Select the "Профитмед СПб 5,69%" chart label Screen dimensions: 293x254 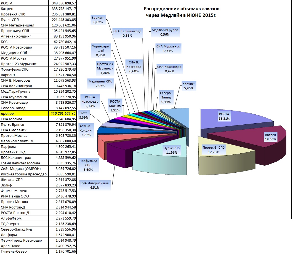tap(88, 165)
